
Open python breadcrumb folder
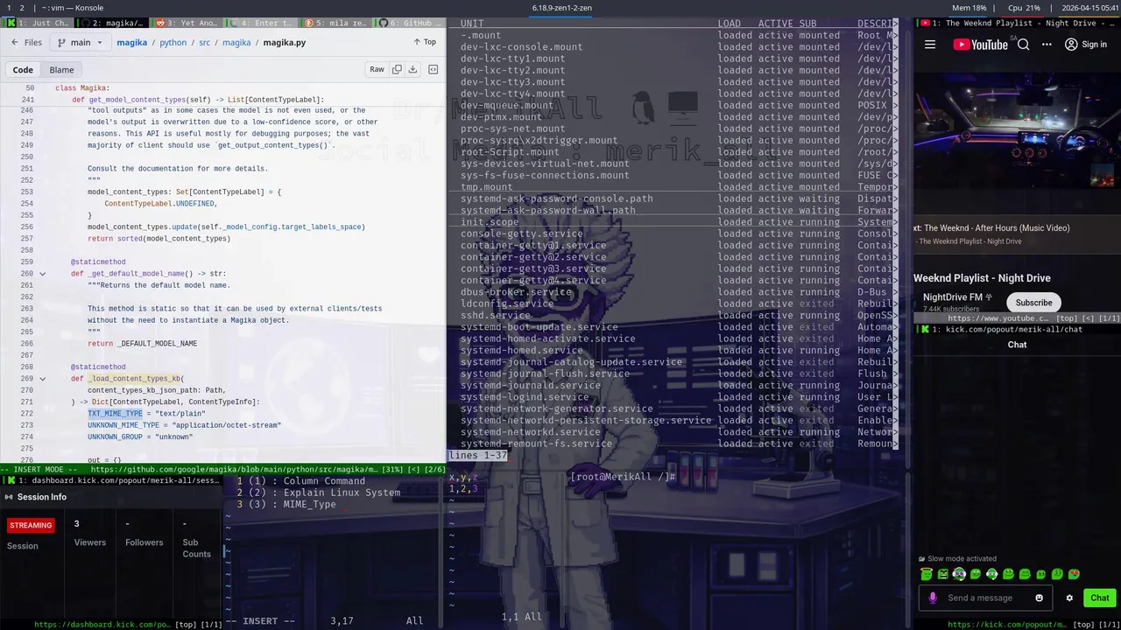173,42
